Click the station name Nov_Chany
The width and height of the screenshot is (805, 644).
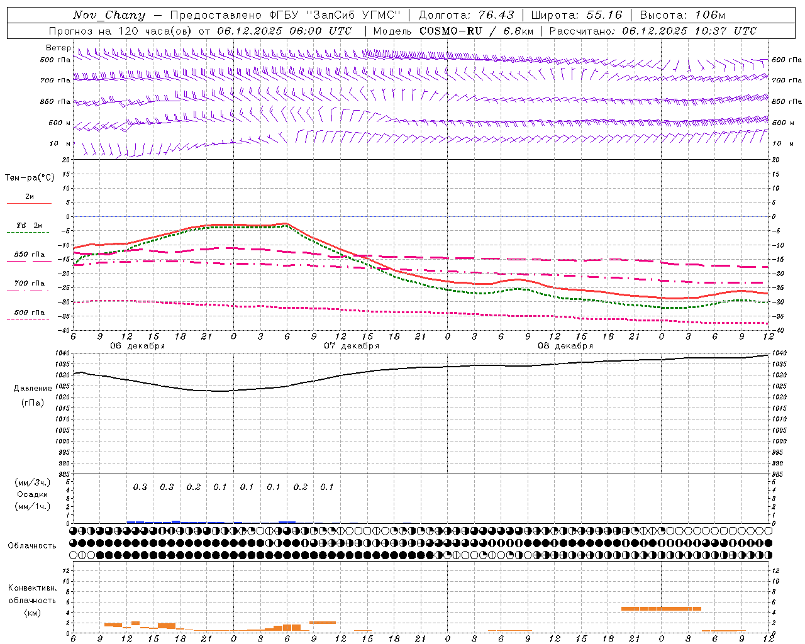pyautogui.click(x=109, y=15)
